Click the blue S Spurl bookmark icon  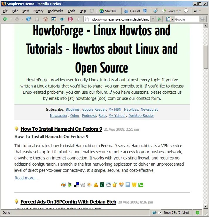click(x=128, y=185)
